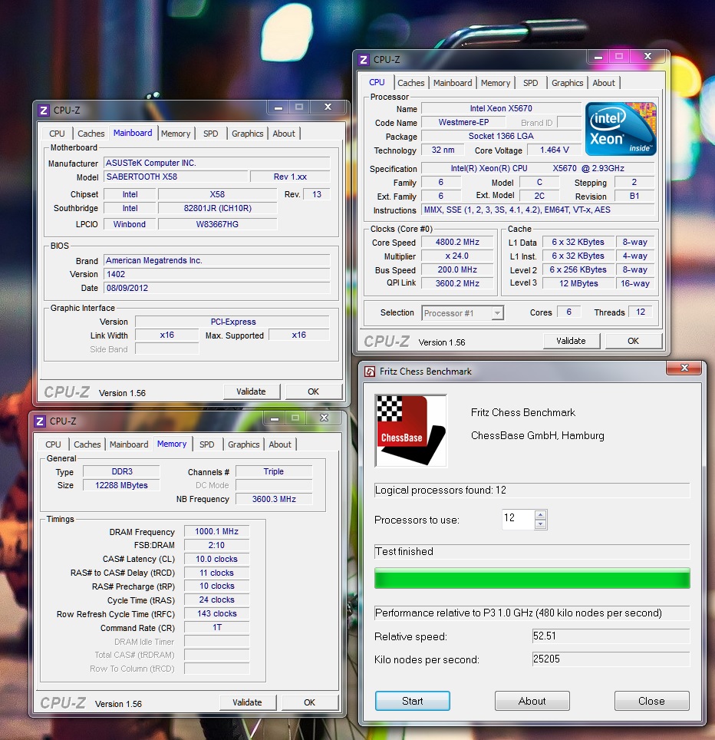Screen dimensions: 715x740
Task: Go to Mainboard tab in Memory window
Action: coord(129,444)
